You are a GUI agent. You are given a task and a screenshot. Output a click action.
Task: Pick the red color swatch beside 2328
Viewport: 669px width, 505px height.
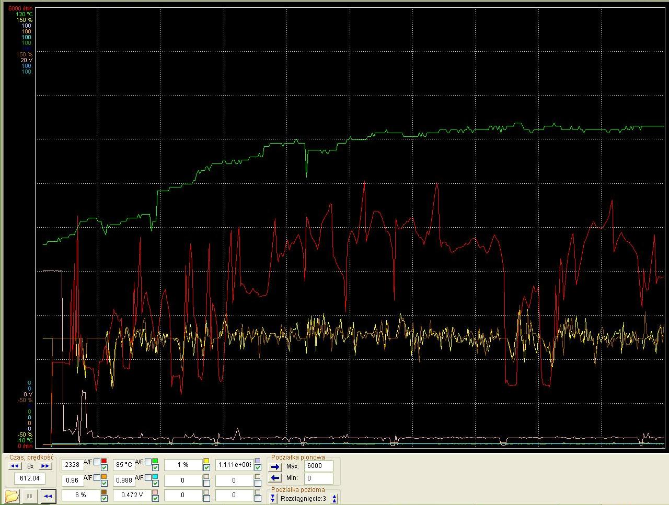tap(104, 461)
